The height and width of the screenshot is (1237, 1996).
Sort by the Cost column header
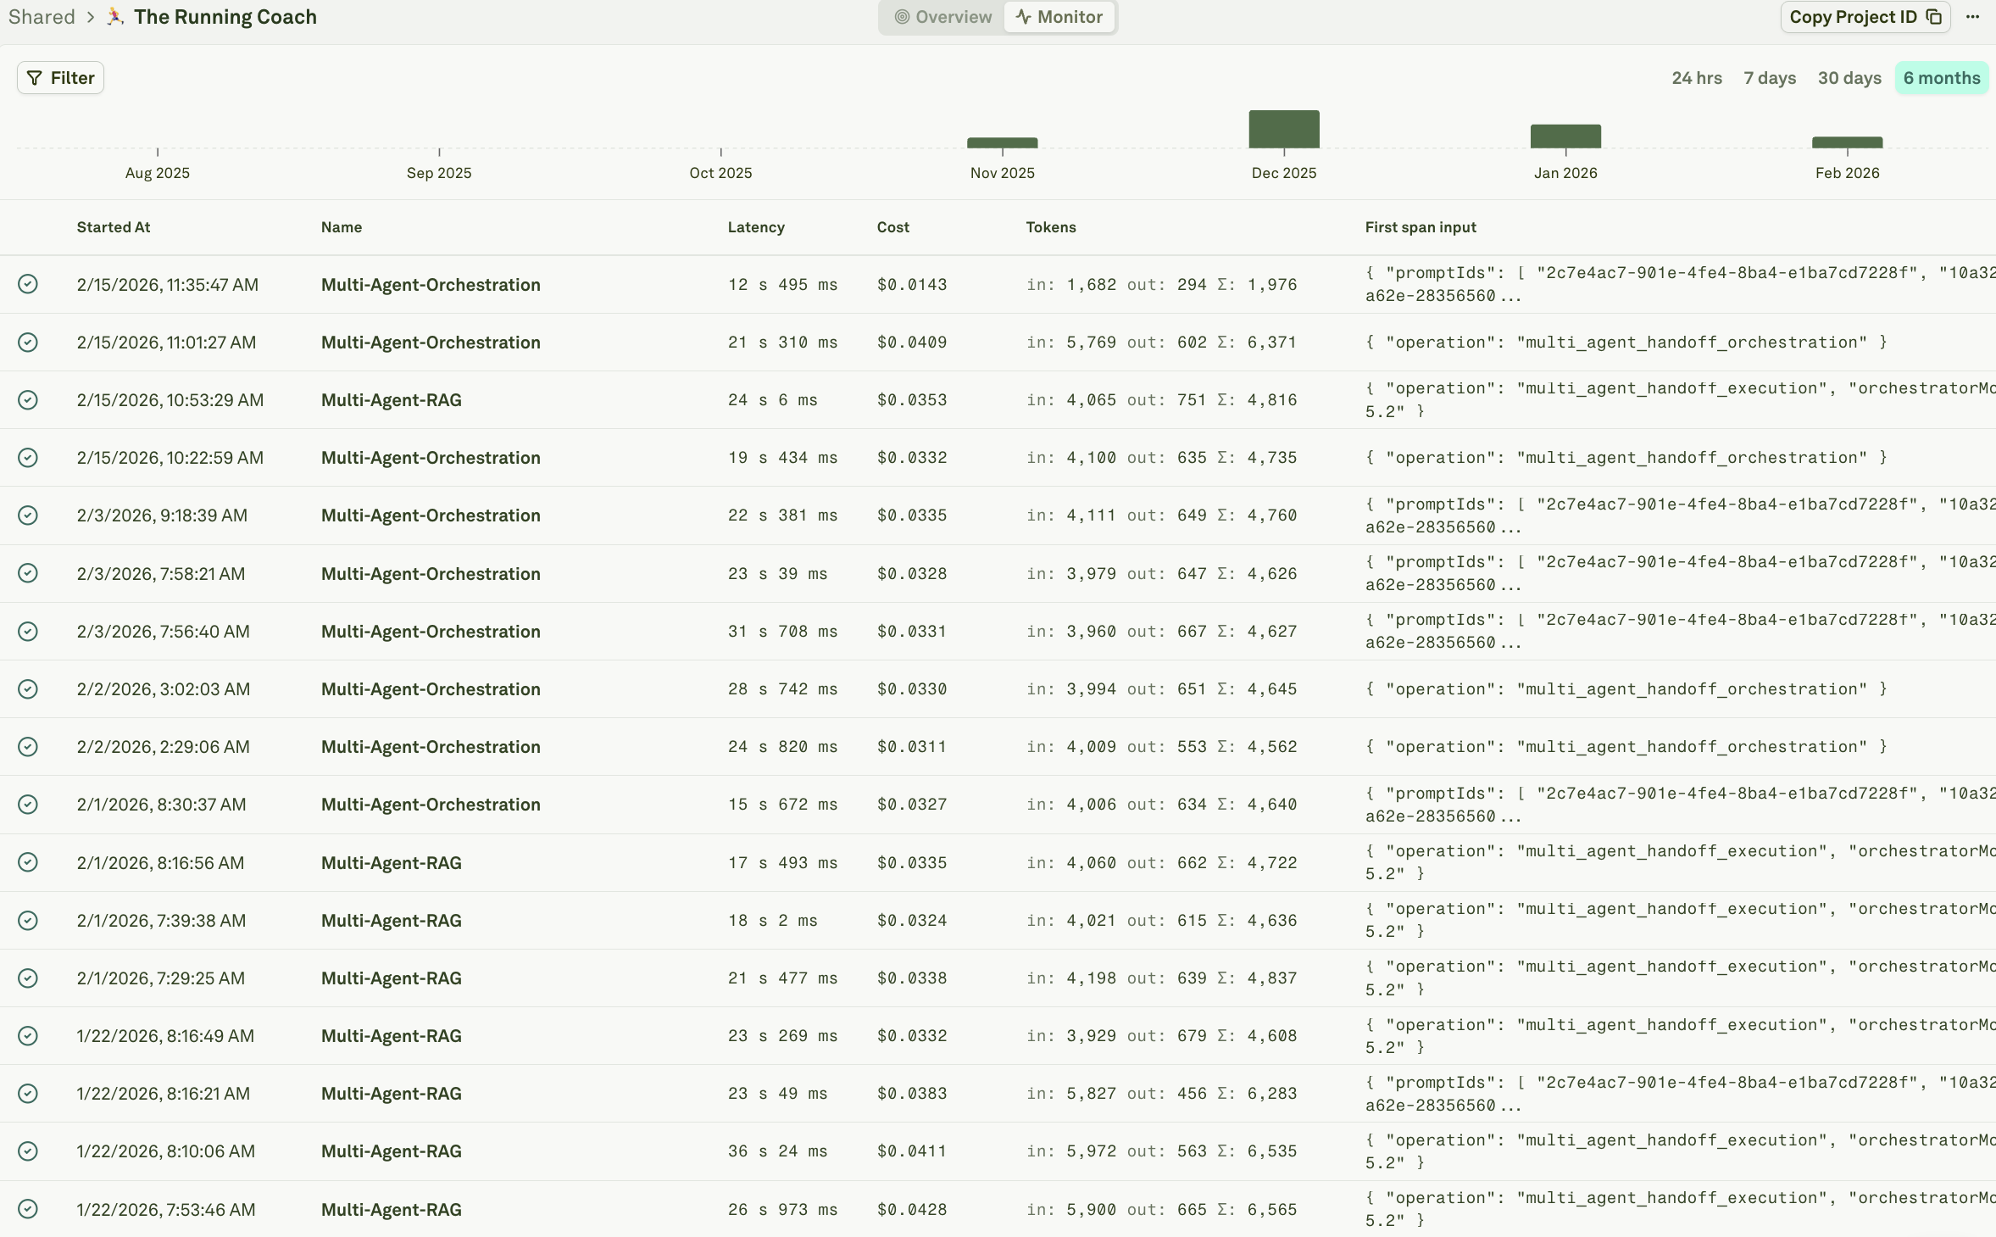(892, 226)
